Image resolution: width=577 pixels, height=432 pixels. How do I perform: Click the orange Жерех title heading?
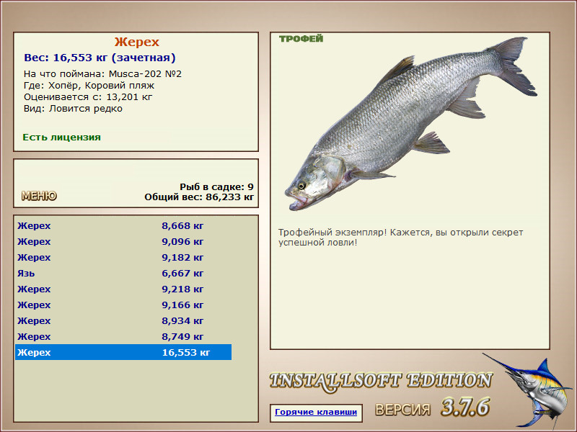(136, 42)
